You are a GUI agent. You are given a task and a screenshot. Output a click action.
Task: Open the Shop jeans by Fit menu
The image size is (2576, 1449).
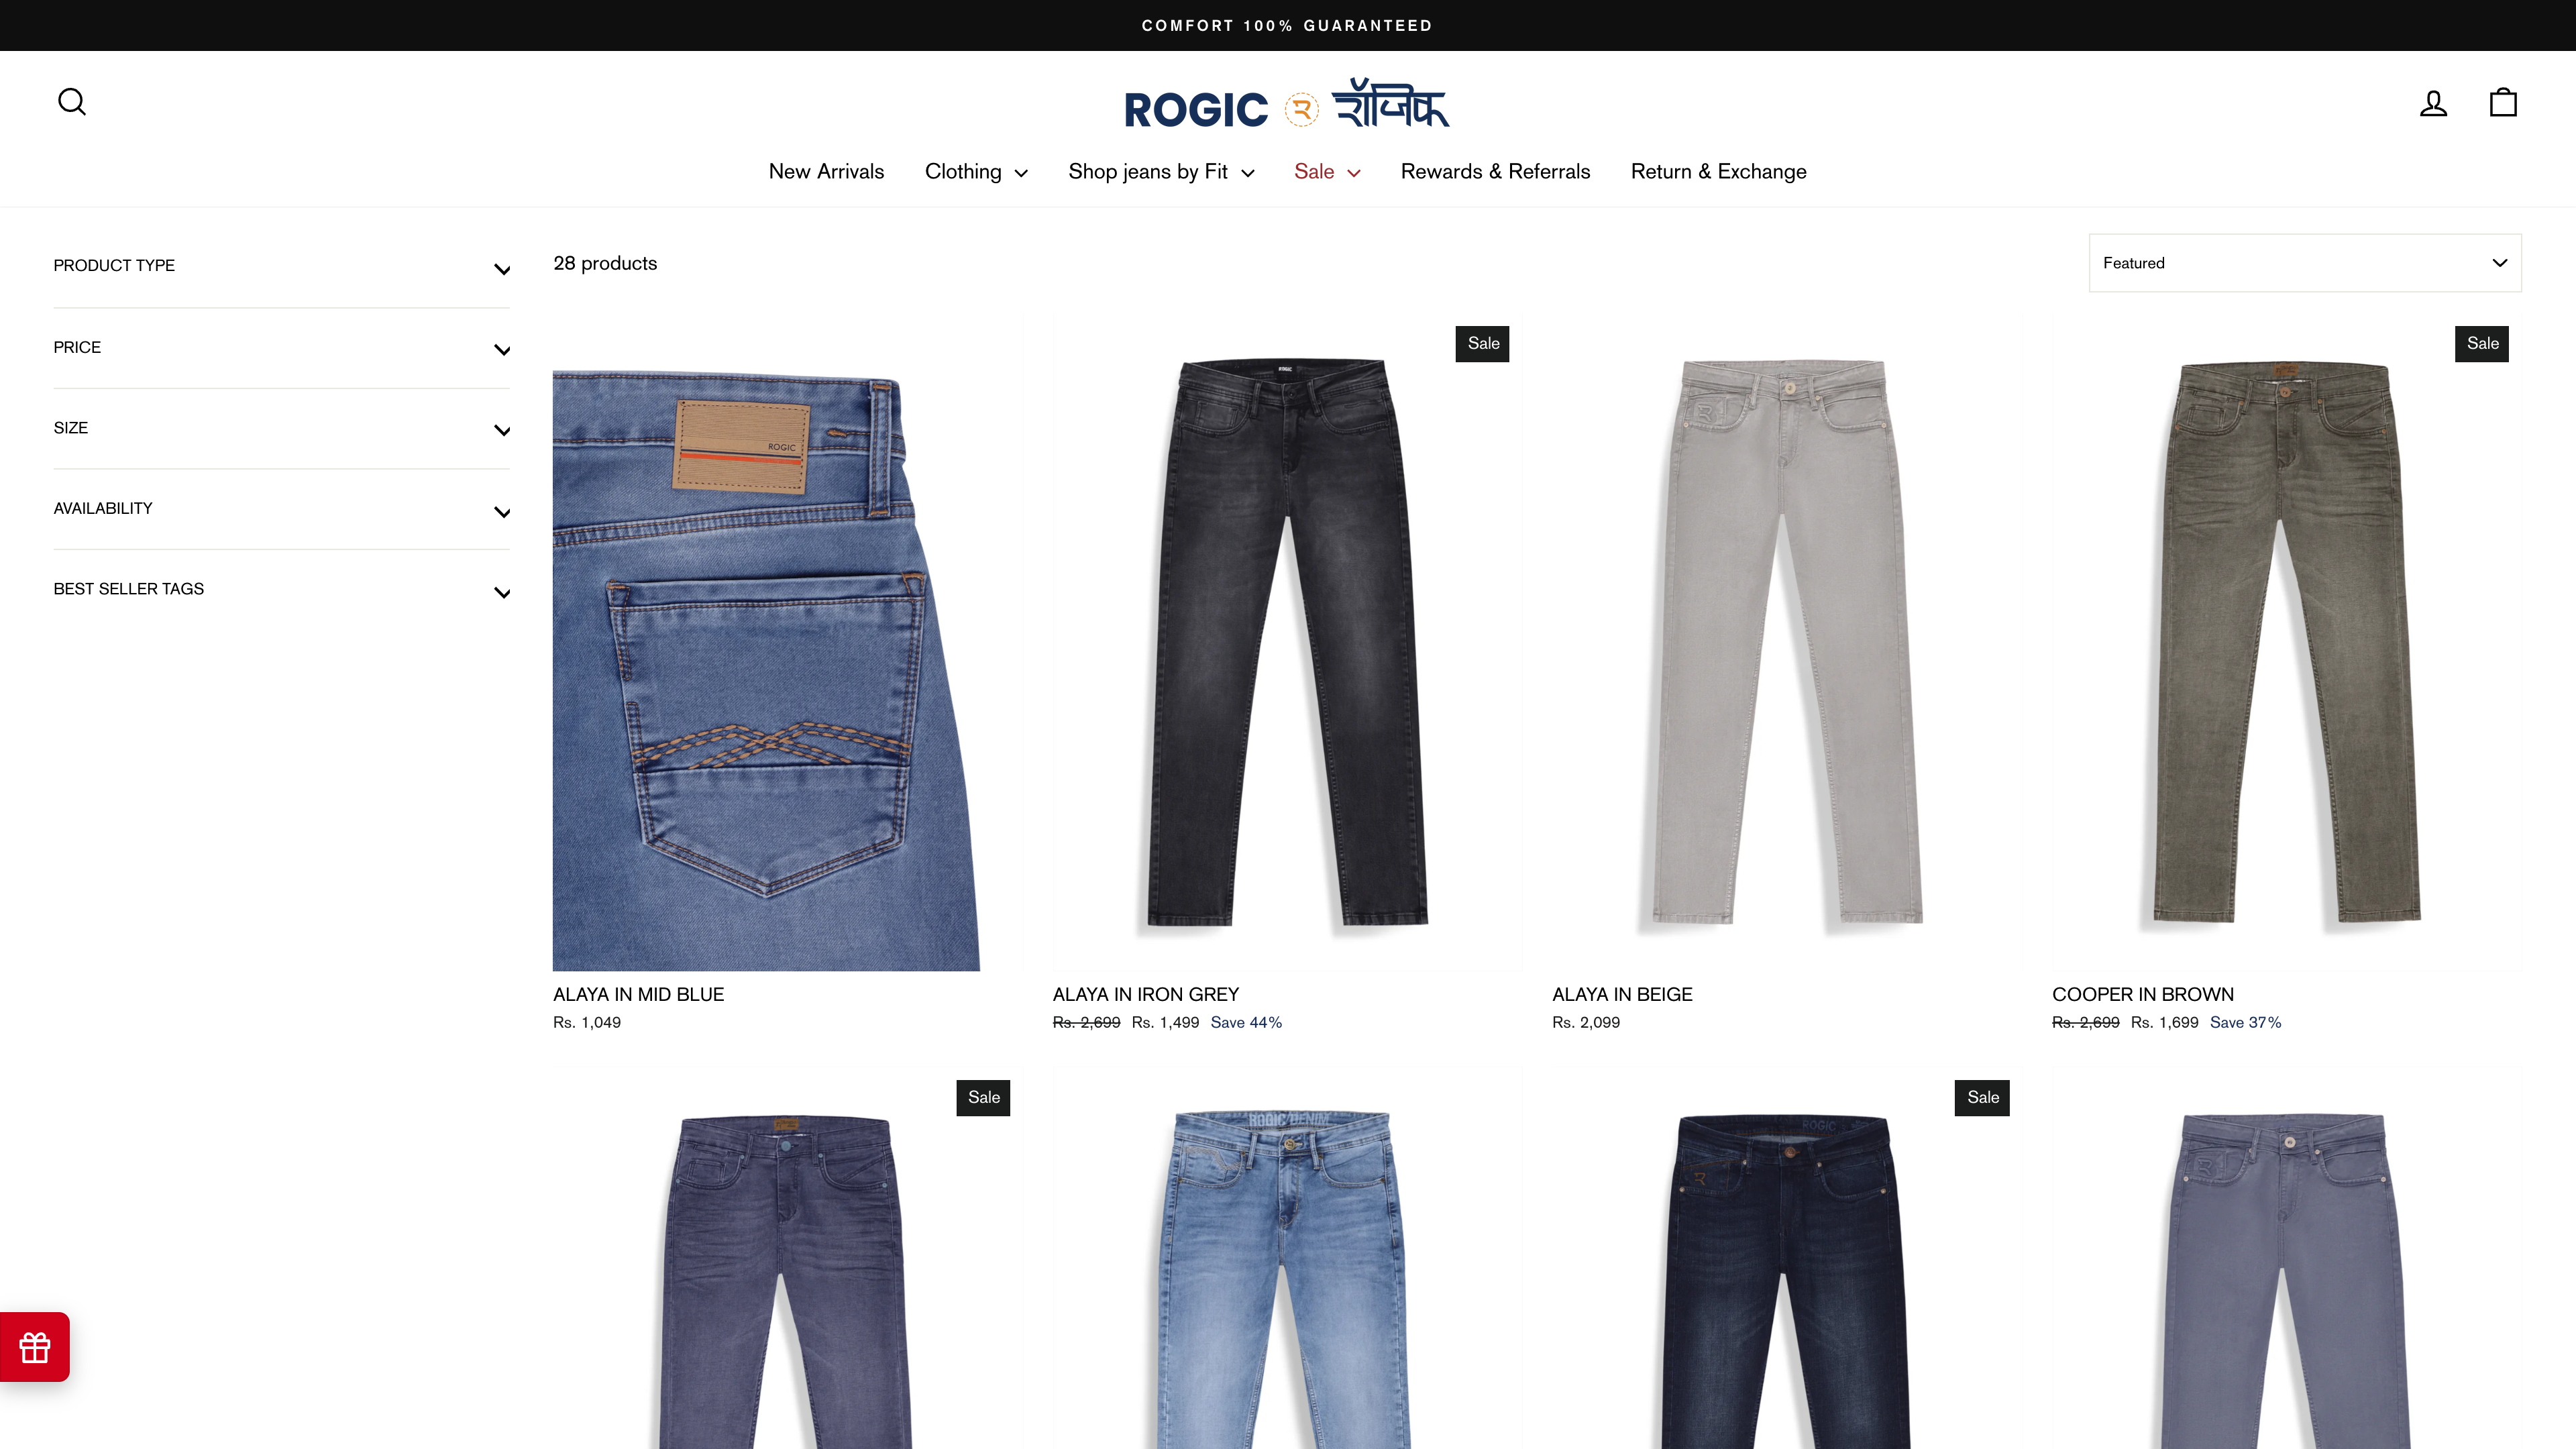1161,172
